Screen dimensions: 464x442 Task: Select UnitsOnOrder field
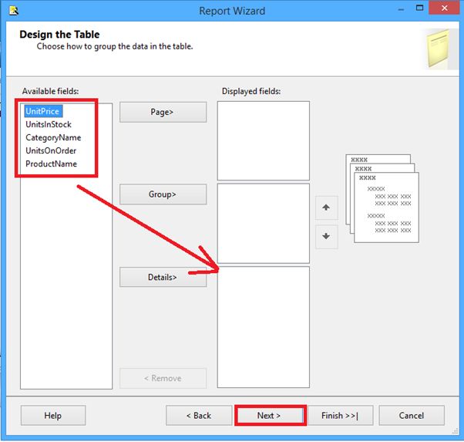coord(51,150)
